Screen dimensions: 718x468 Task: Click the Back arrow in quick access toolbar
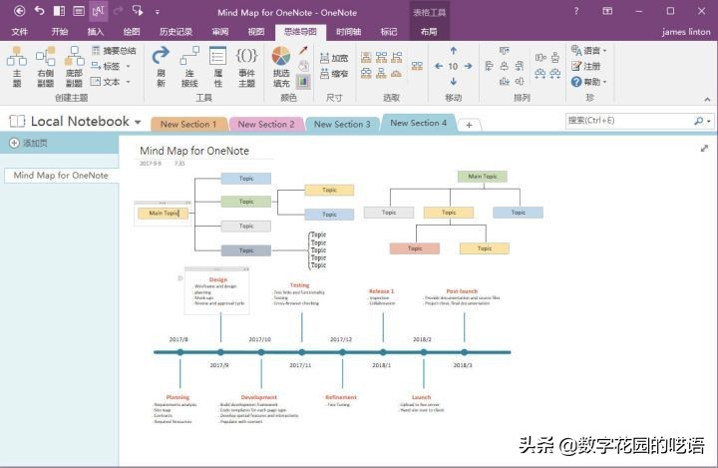coord(19,11)
